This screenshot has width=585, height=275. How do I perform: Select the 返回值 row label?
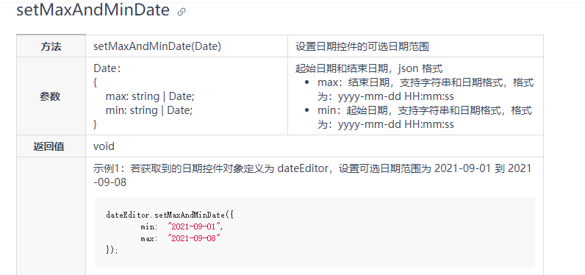pos(49,146)
